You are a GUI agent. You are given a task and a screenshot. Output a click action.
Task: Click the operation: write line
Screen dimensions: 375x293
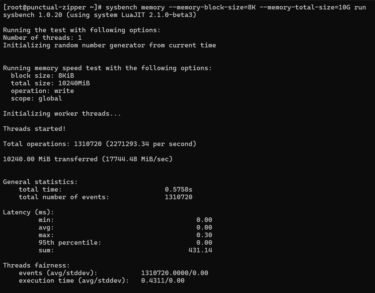42,91
